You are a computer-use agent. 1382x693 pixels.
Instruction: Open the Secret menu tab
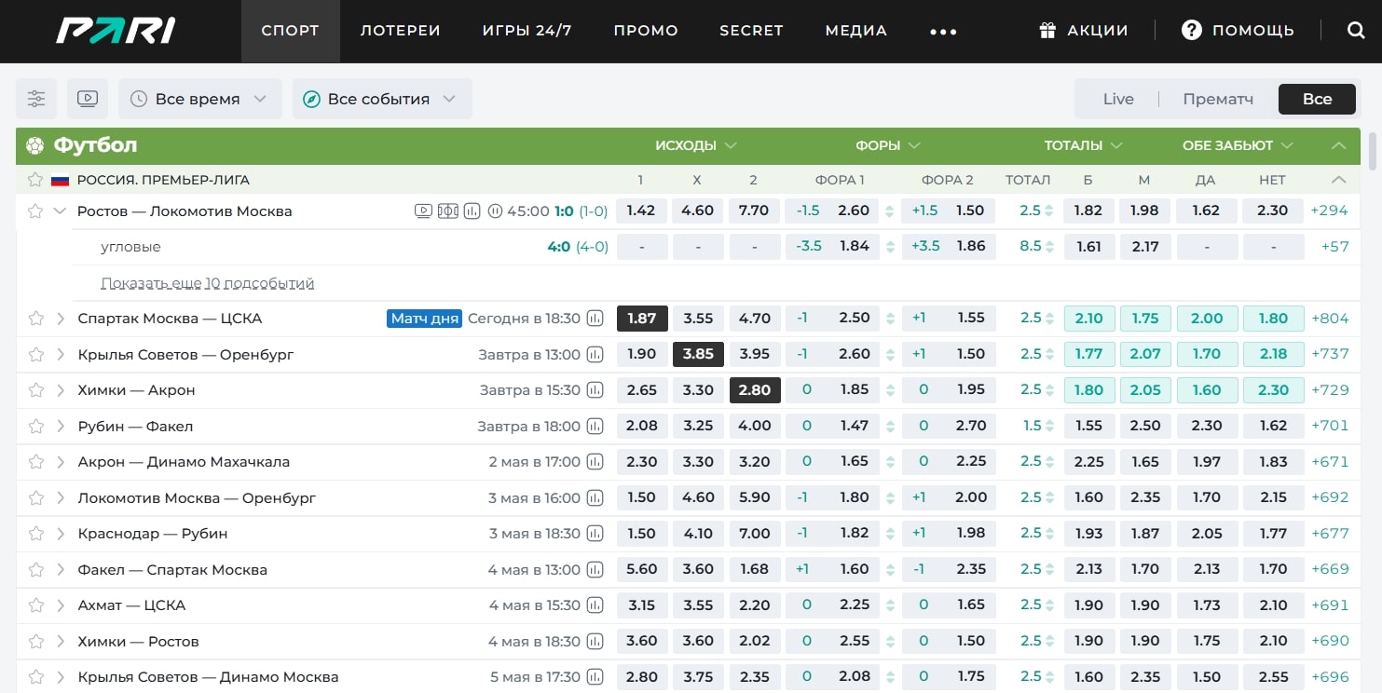(x=751, y=31)
